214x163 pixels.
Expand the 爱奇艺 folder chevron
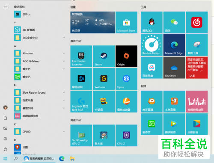(64, 69)
